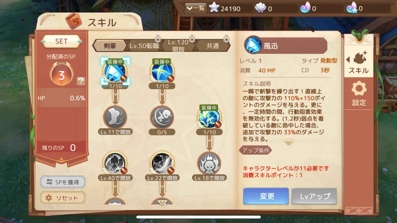Switch to the Lv.50転職 tab
The width and height of the screenshot is (397, 223).
point(145,46)
